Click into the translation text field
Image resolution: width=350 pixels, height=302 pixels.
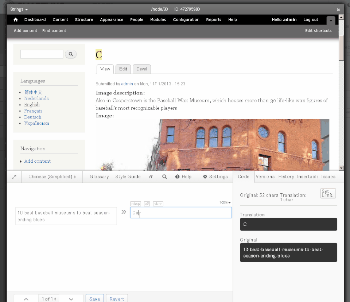click(181, 213)
